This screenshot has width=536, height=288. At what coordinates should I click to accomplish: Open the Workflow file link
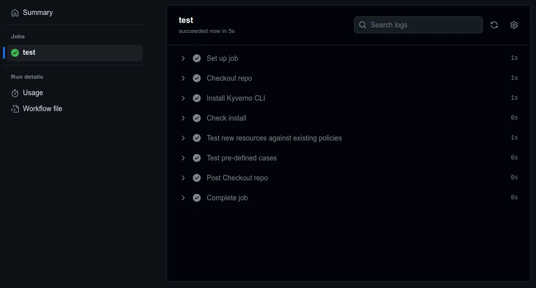tap(42, 109)
